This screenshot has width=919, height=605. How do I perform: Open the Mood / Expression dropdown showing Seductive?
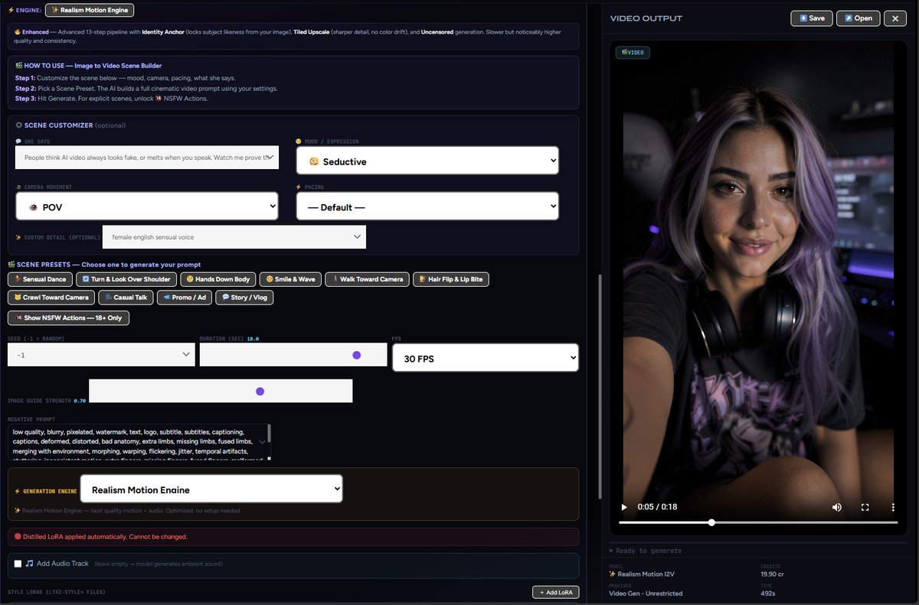(427, 161)
